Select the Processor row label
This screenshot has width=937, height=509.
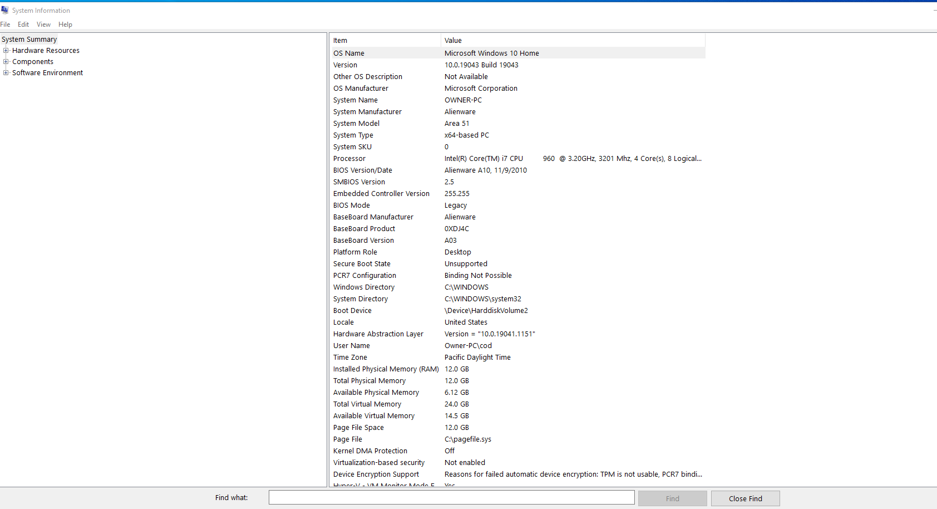click(x=349, y=159)
